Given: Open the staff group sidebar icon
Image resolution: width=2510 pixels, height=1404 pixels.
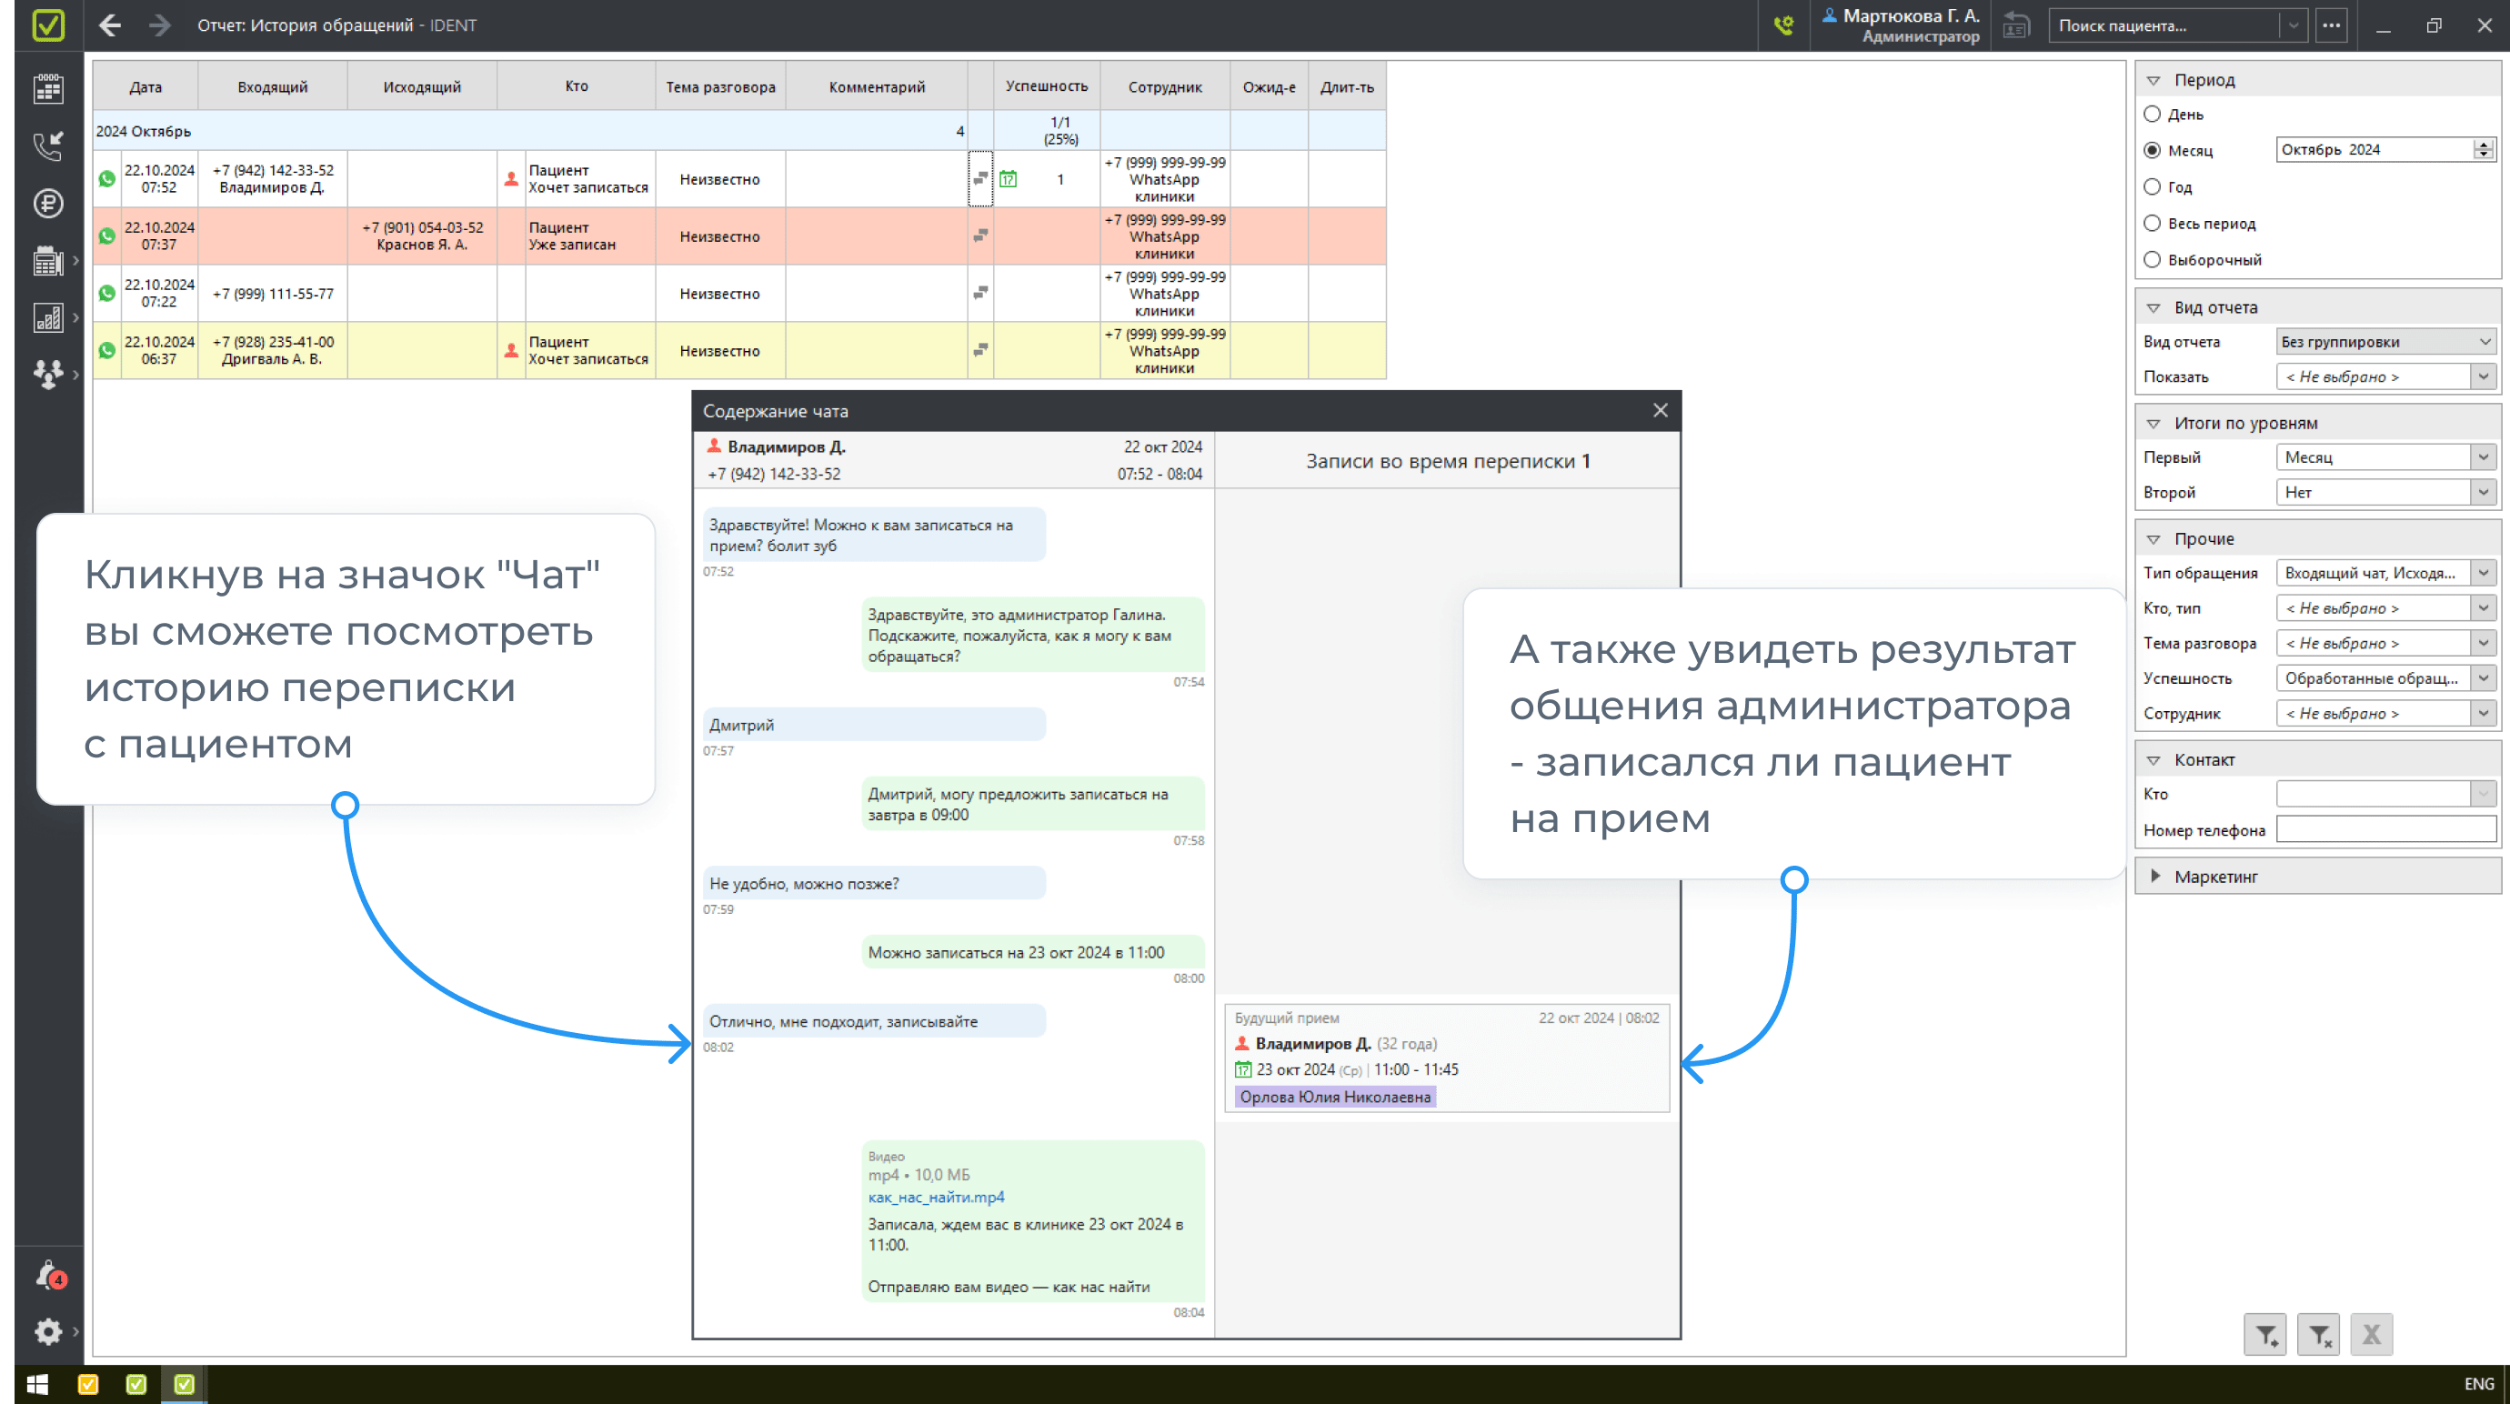Looking at the screenshot, I should point(47,374).
